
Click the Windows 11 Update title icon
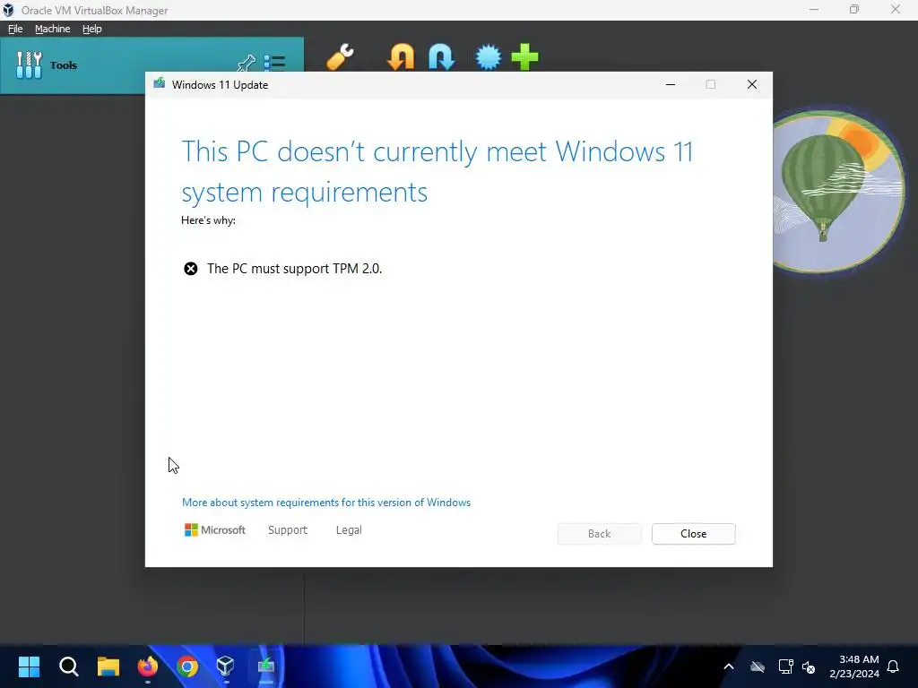tap(160, 84)
